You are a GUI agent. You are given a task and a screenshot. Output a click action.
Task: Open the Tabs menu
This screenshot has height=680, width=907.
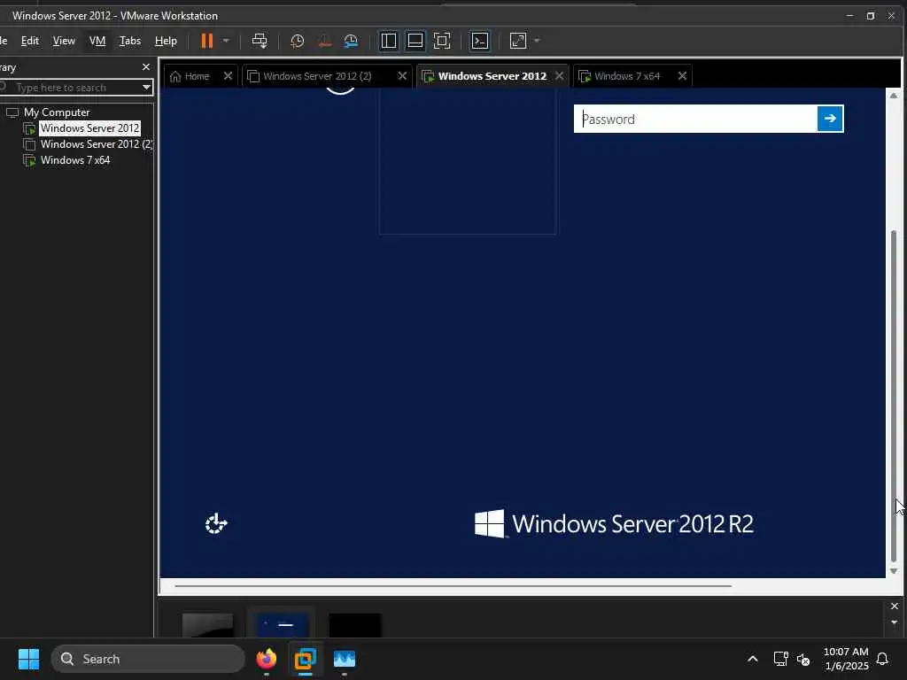(x=130, y=41)
